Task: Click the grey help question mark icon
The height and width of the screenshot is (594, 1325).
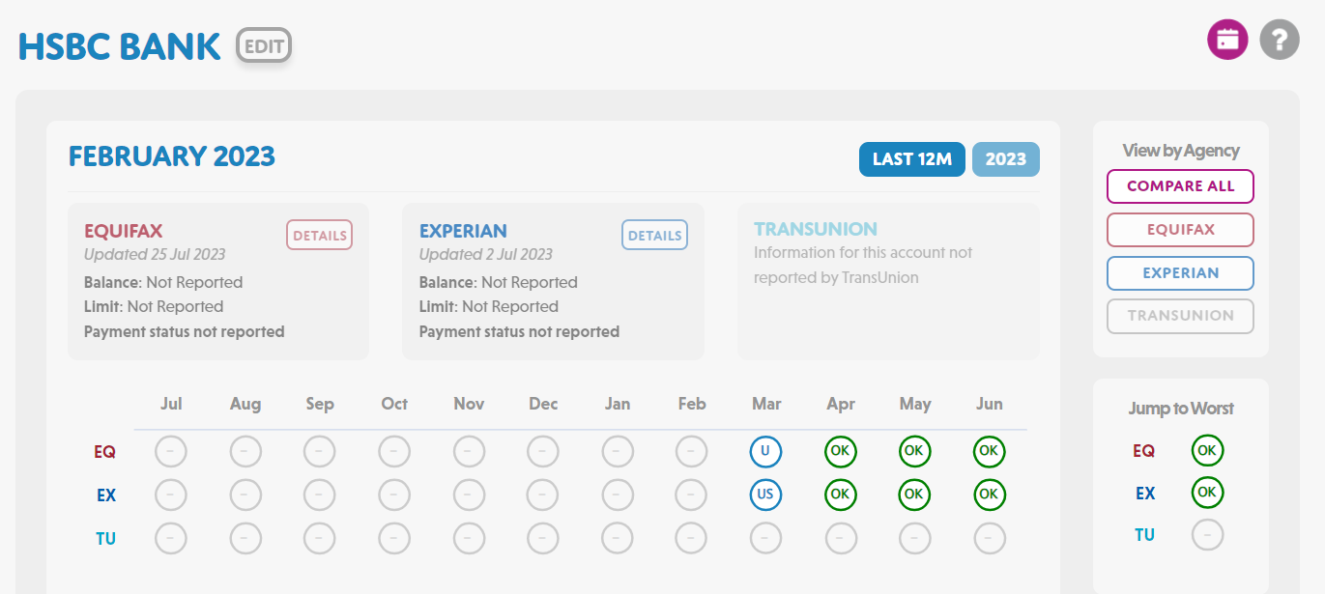Action: (x=1280, y=40)
